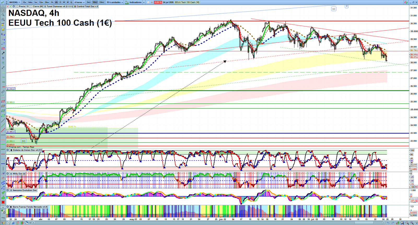Collapse the price header caret arrow

coord(3,6)
